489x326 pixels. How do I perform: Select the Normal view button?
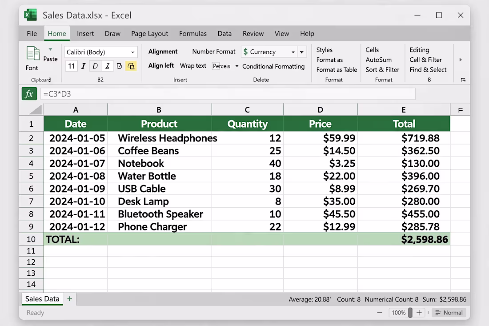coord(449,313)
